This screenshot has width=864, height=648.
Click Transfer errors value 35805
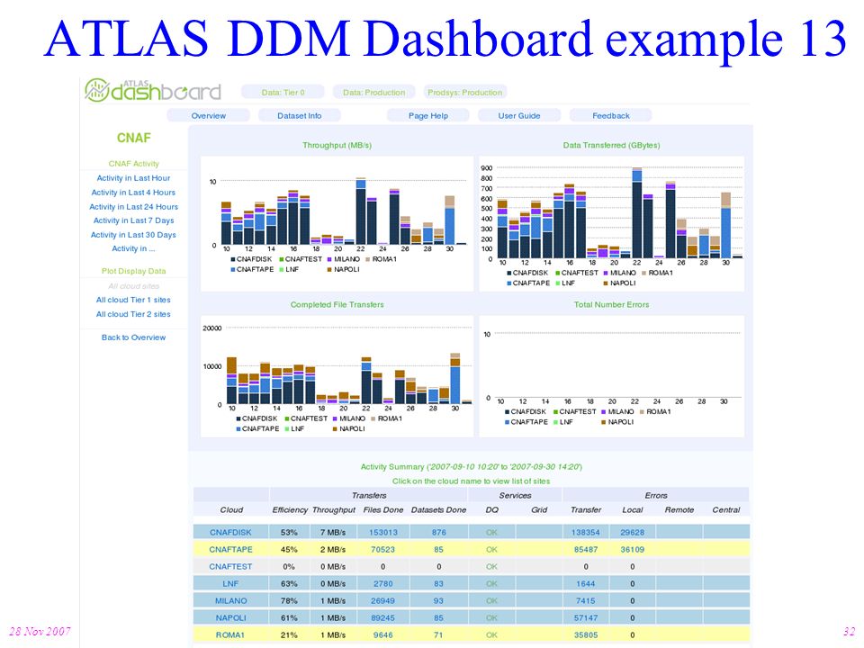(585, 634)
